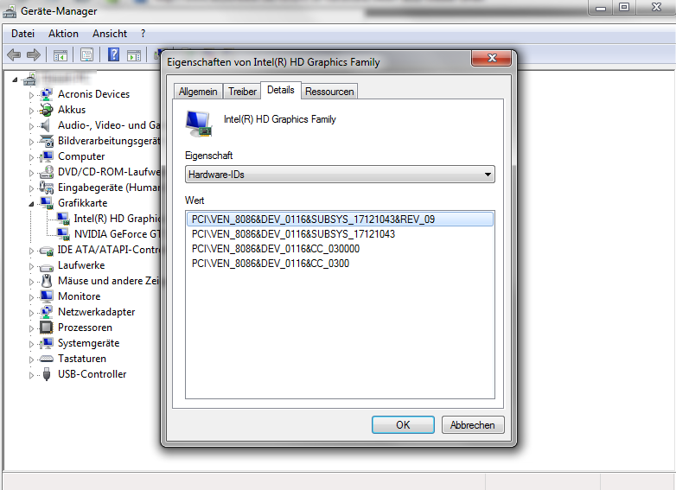Click the Bildverarbeitungsgeräte camera icon
676x490 pixels.
(47, 141)
